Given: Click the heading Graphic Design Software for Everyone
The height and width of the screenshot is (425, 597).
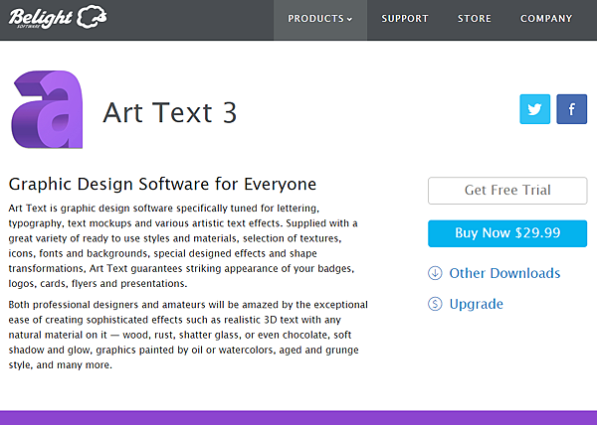Looking at the screenshot, I should click(x=162, y=185).
